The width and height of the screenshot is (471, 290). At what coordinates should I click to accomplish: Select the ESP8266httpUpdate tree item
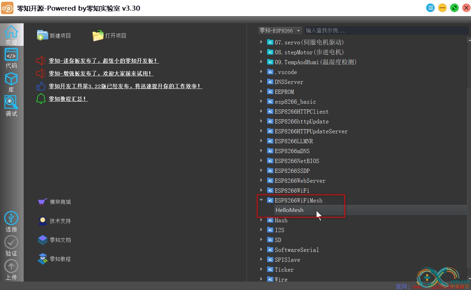302,121
